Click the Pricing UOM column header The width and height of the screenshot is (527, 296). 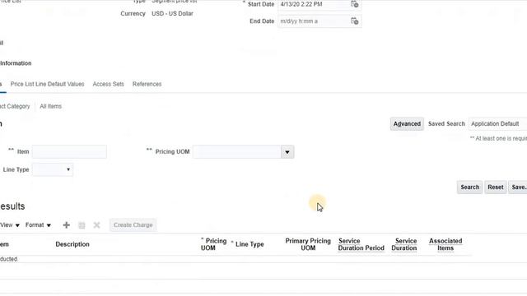[213, 244]
